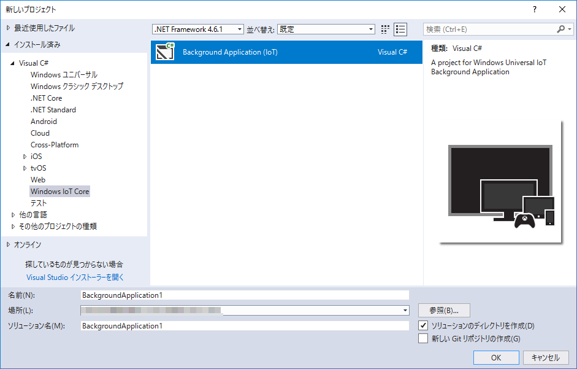Collapse the Visual C# tree node

12,63
